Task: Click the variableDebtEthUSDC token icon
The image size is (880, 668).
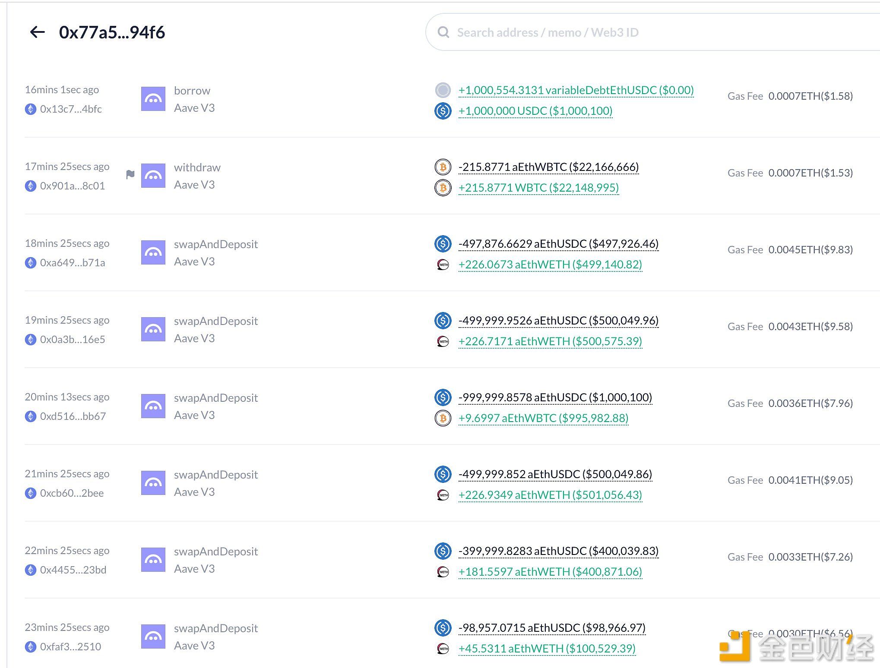Action: [x=443, y=90]
